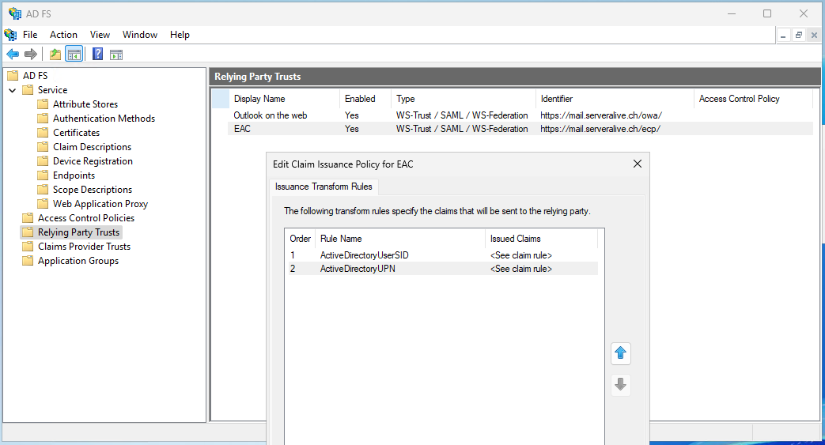Close the inner MMC child window

[814, 36]
